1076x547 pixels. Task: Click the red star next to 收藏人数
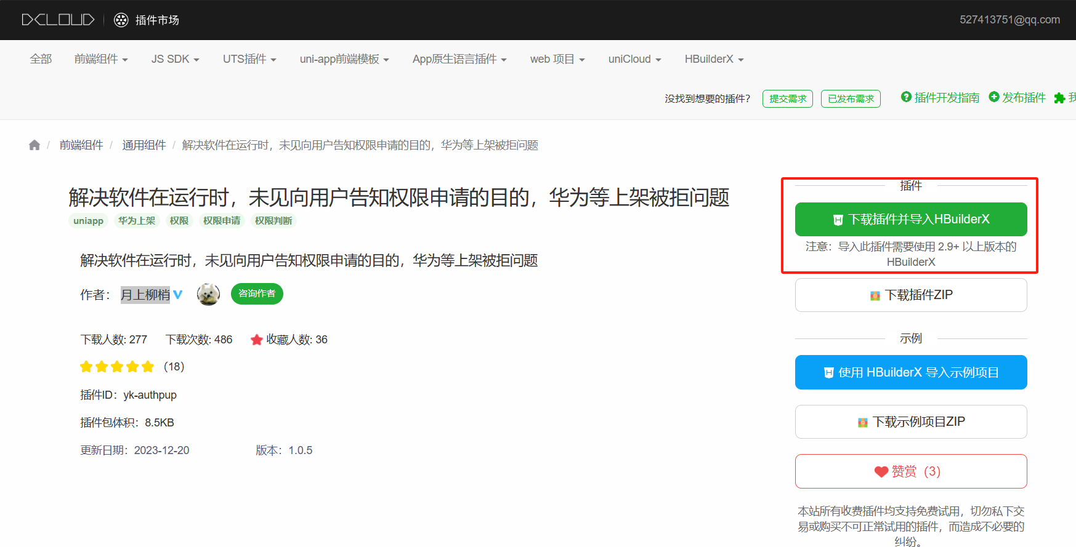257,340
